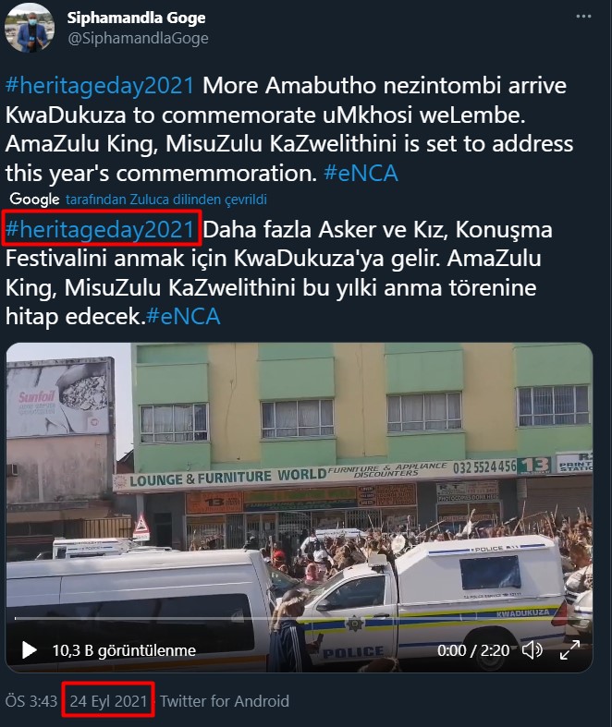The height and width of the screenshot is (727, 612).
Task: Open the @SiphamandlaGoge handle
Action: pos(139,39)
